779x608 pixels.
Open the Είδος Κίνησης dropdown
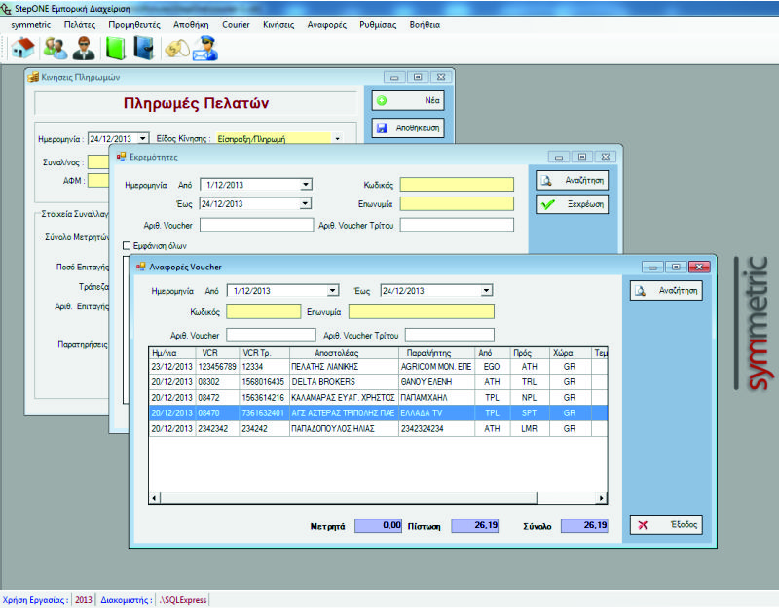click(337, 138)
